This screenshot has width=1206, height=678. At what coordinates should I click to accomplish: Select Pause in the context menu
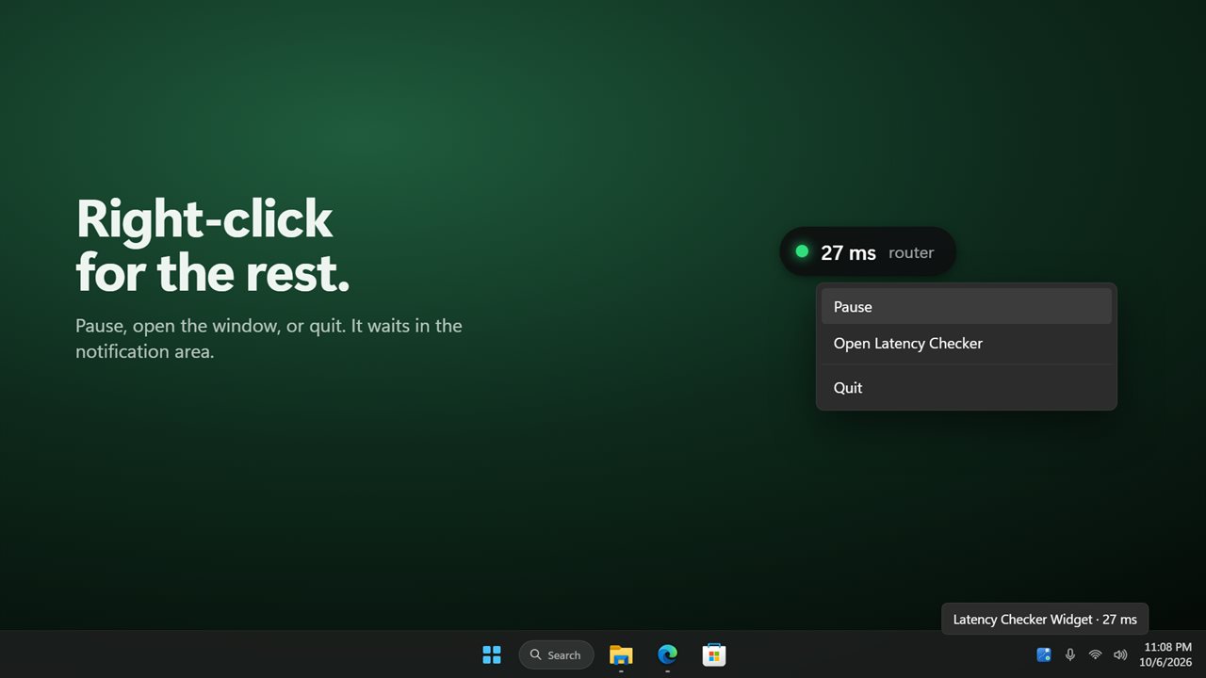[966, 307]
